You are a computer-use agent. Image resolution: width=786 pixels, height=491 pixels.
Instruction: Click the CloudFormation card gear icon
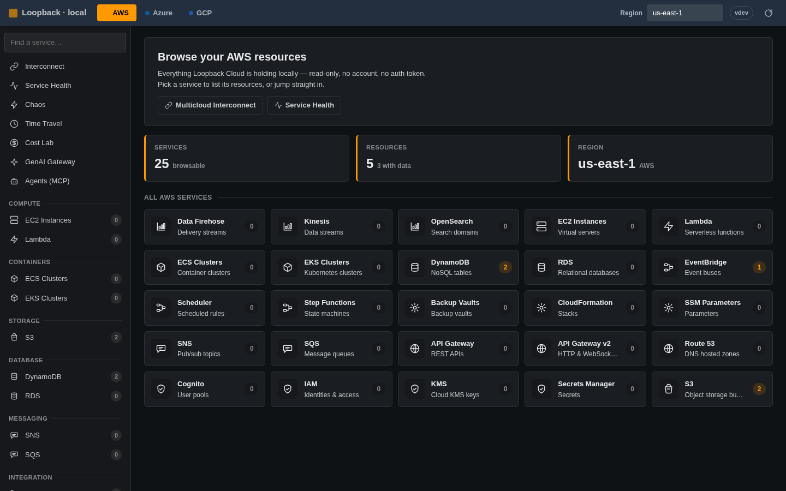(541, 308)
